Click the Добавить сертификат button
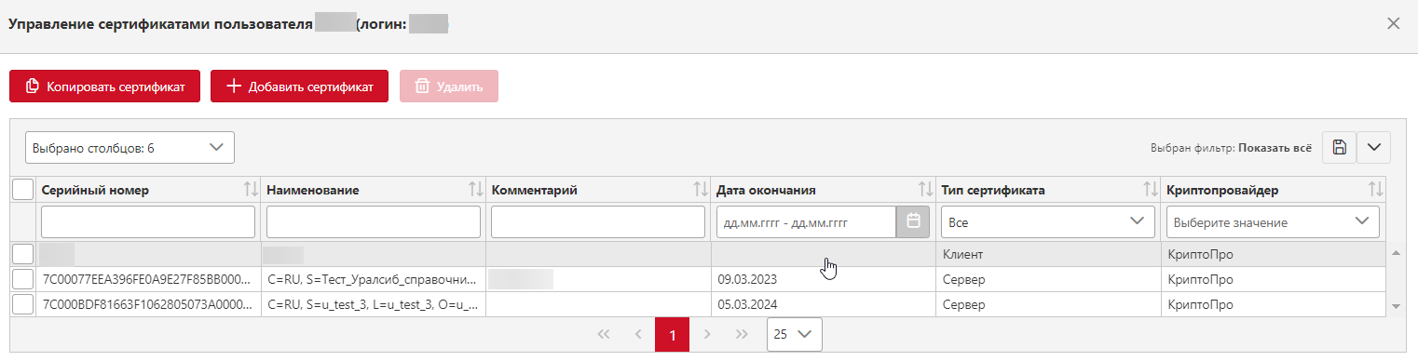The width and height of the screenshot is (1418, 361). click(299, 87)
